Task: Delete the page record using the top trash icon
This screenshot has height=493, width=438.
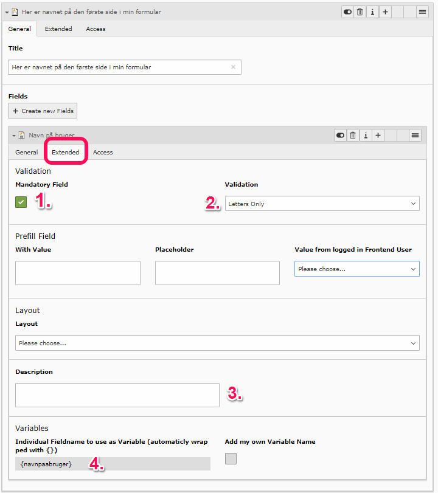Action: [360, 12]
